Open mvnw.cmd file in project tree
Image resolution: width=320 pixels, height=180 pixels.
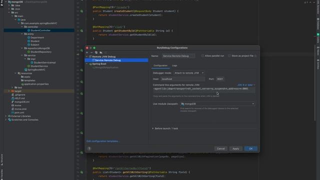[20, 109]
